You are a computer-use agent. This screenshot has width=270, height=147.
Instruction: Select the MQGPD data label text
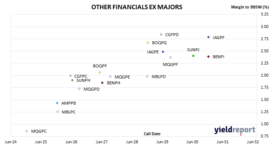[x=91, y=89]
